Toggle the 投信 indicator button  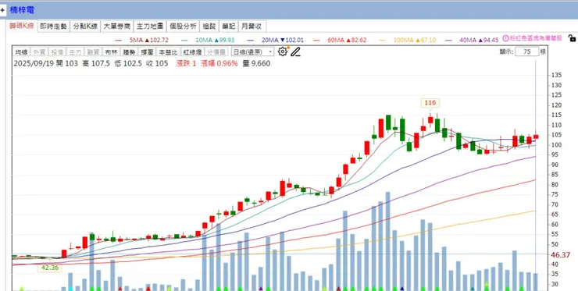pos(57,52)
